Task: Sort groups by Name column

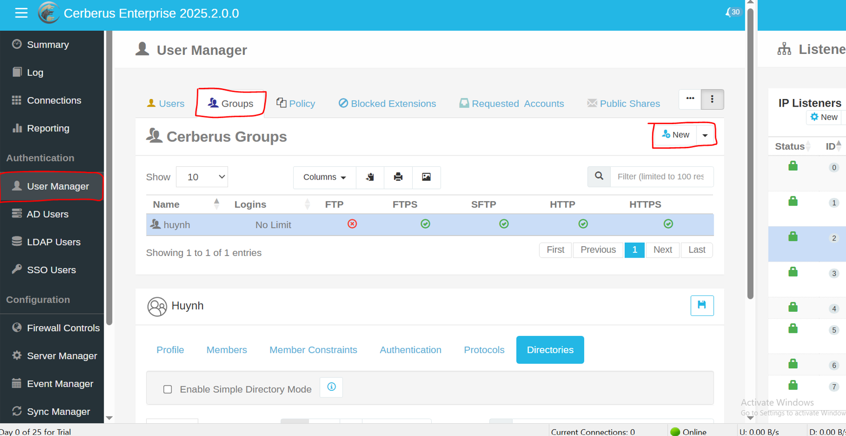Action: point(185,204)
